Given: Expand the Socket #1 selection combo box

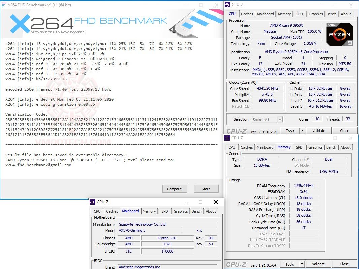Looking at the screenshot, I should [267, 119].
